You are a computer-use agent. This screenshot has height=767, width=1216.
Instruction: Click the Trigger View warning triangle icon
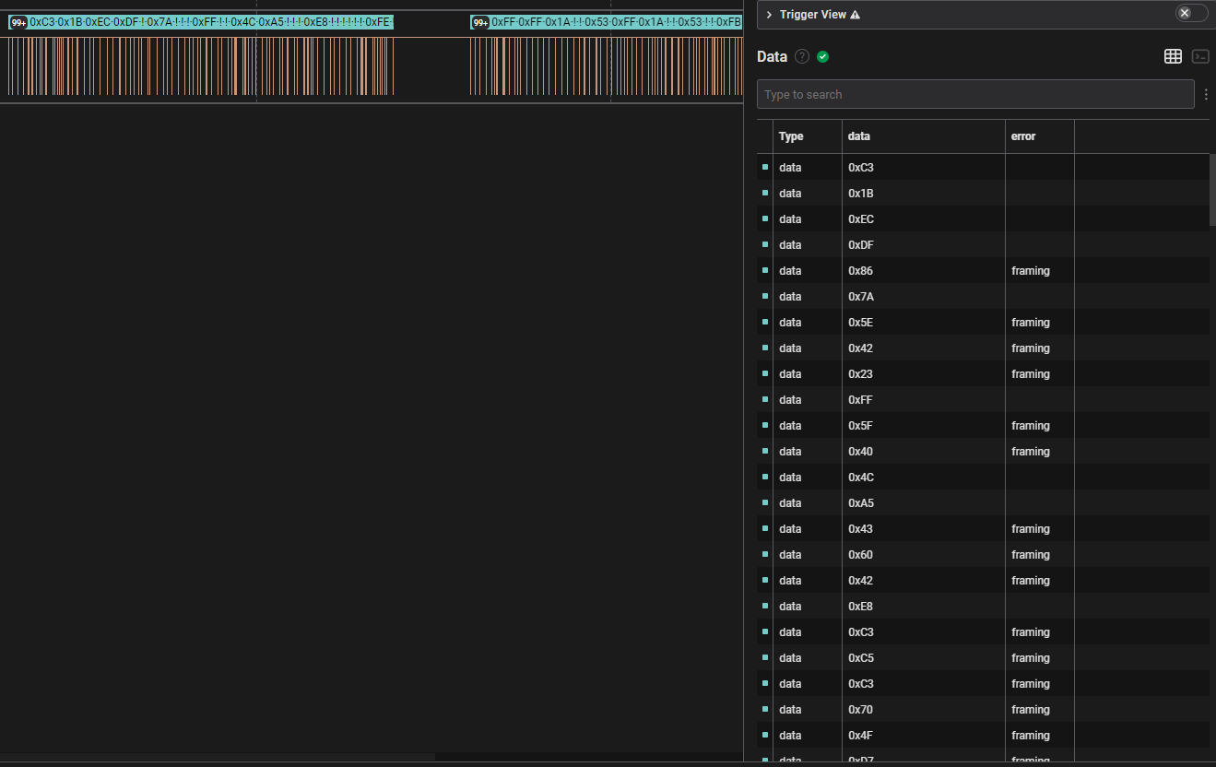855,15
